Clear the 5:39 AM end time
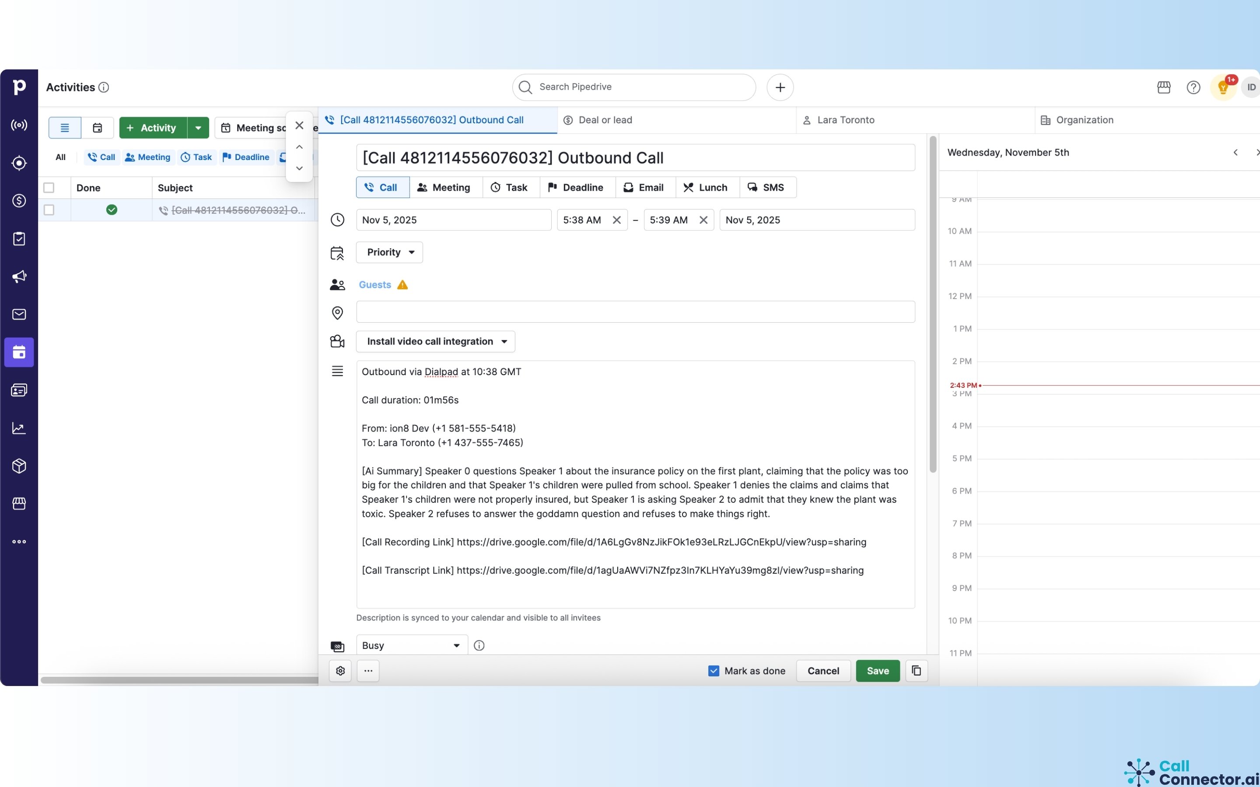The height and width of the screenshot is (787, 1260). tap(703, 220)
